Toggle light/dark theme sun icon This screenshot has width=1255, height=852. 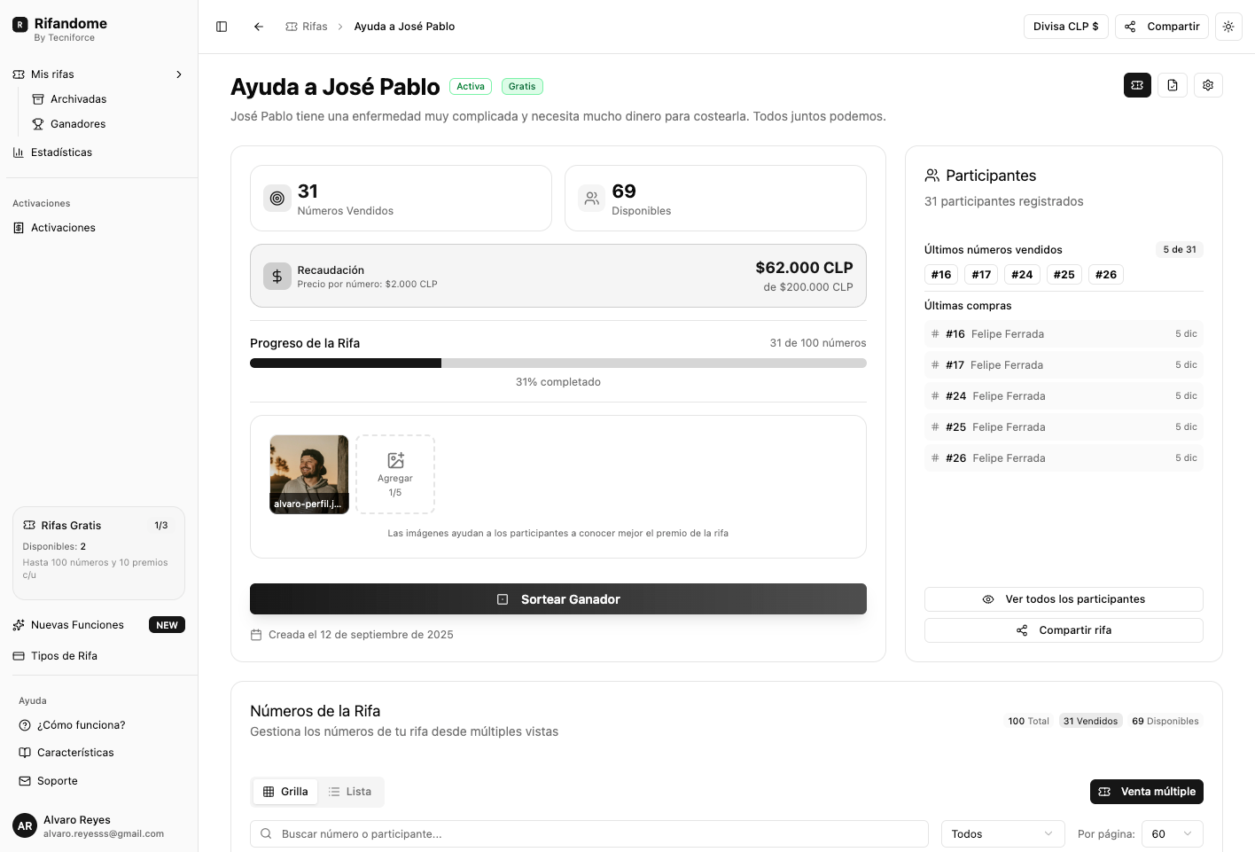1228,27
